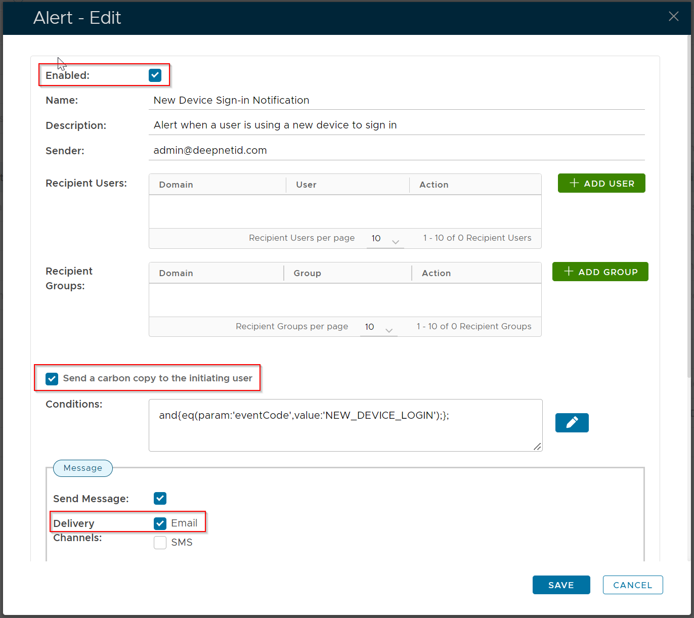Open Recipient Users per page dropdown
The height and width of the screenshot is (618, 694).
pyautogui.click(x=385, y=239)
